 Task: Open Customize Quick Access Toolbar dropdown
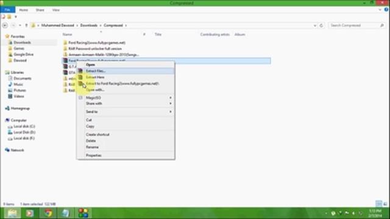tap(16, 17)
